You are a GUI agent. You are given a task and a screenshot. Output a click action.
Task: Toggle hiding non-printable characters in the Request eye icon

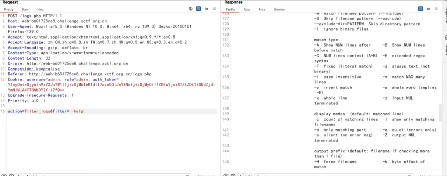pyautogui.click(x=191, y=9)
